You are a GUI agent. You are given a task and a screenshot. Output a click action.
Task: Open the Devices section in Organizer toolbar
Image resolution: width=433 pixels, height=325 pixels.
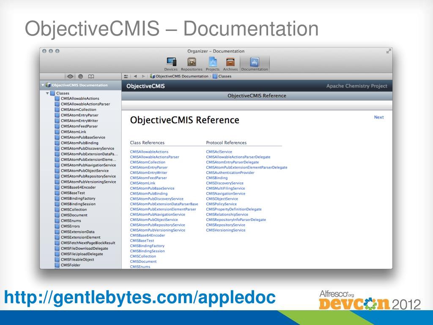click(x=171, y=64)
